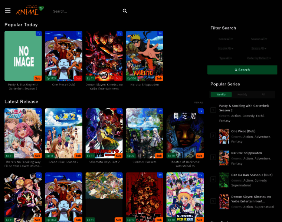Open Panty & Stocking entry in Popular Series
This screenshot has height=222, width=282.
click(244, 108)
